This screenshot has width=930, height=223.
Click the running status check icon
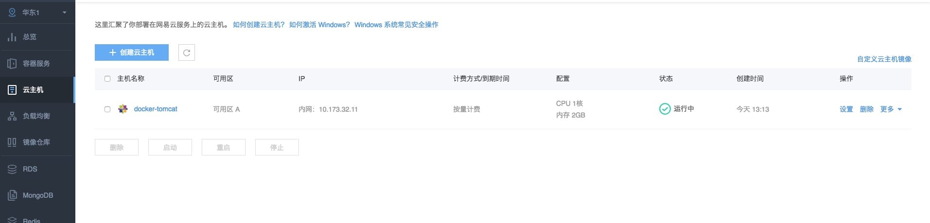click(x=665, y=109)
